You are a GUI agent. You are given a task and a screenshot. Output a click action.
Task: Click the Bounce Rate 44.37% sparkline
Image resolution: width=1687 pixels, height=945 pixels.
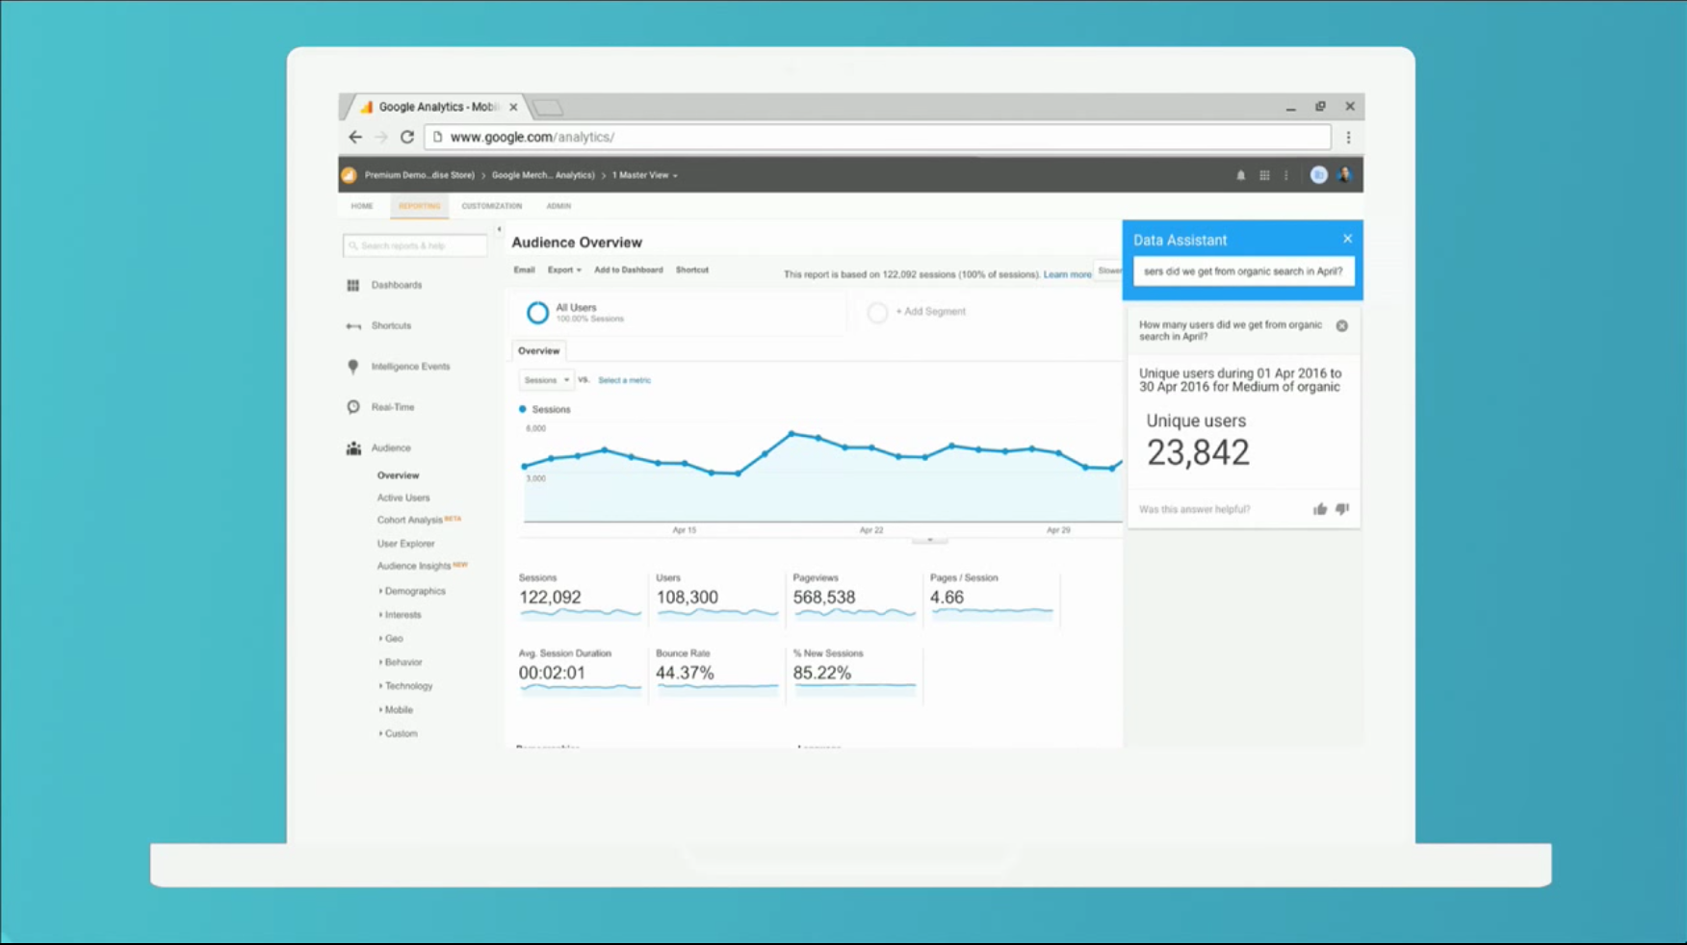pos(717,688)
